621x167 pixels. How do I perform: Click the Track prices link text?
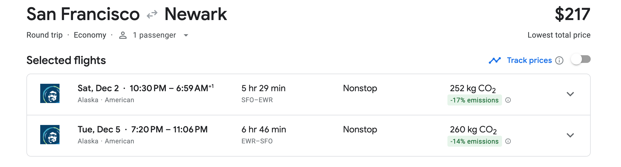tap(529, 60)
